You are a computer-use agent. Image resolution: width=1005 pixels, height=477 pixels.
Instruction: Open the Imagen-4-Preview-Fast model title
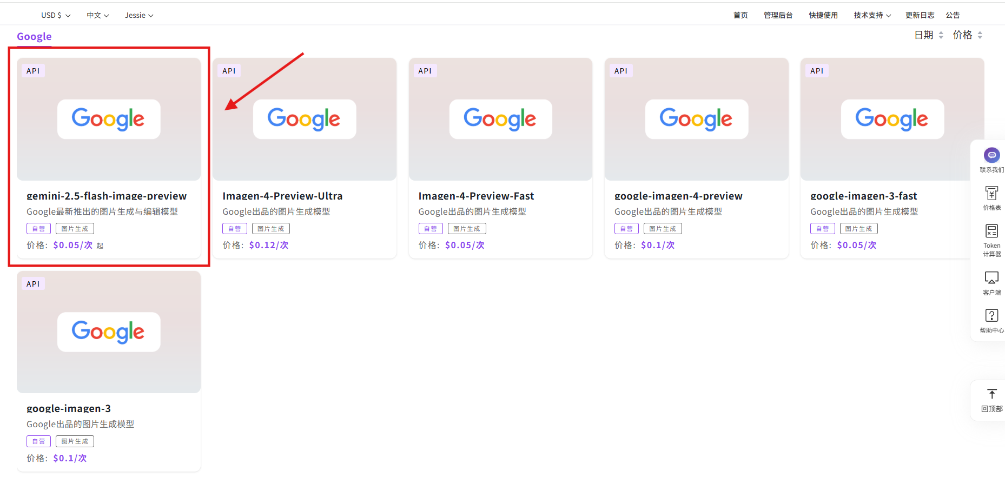click(x=476, y=196)
